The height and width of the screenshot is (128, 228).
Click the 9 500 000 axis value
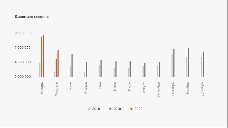(23, 33)
